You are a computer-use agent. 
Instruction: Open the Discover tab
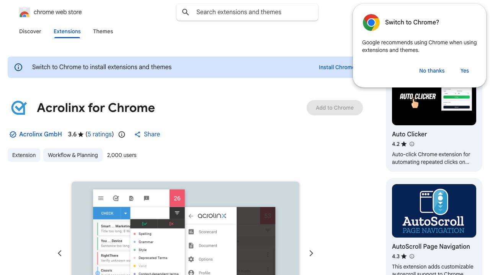[30, 31]
